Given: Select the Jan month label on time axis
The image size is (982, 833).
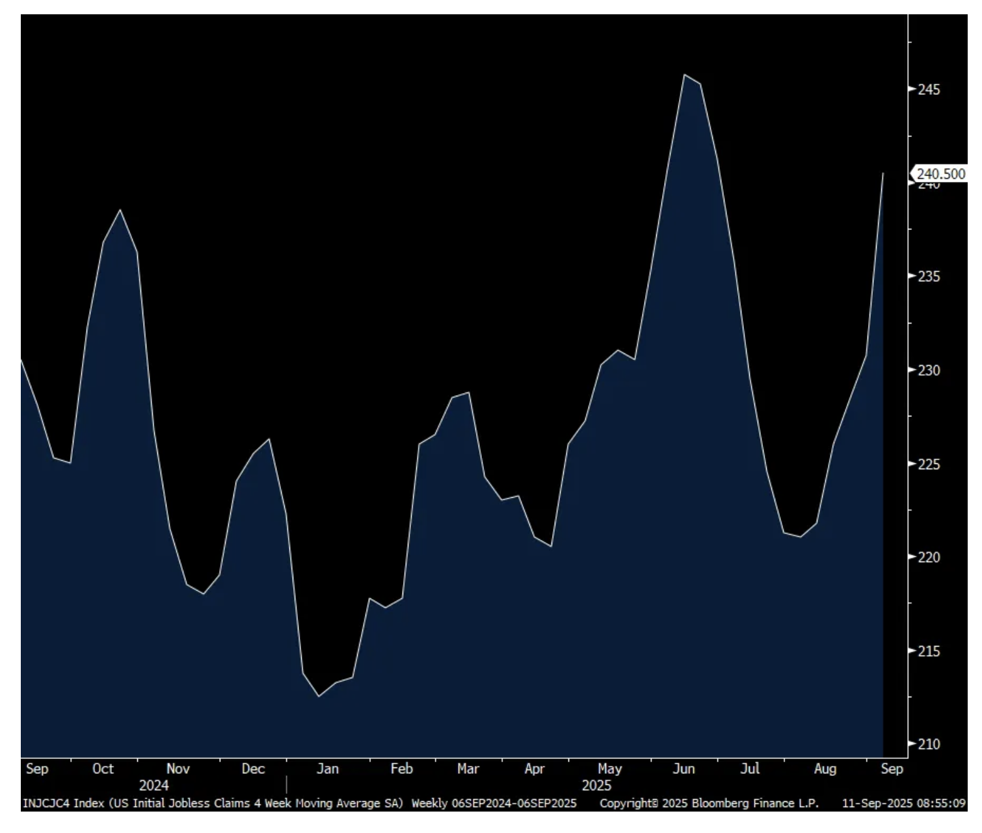Looking at the screenshot, I should [x=327, y=769].
